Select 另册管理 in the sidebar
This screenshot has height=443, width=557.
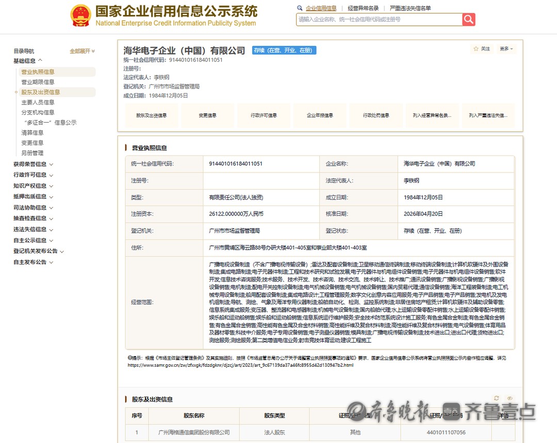pos(32,153)
